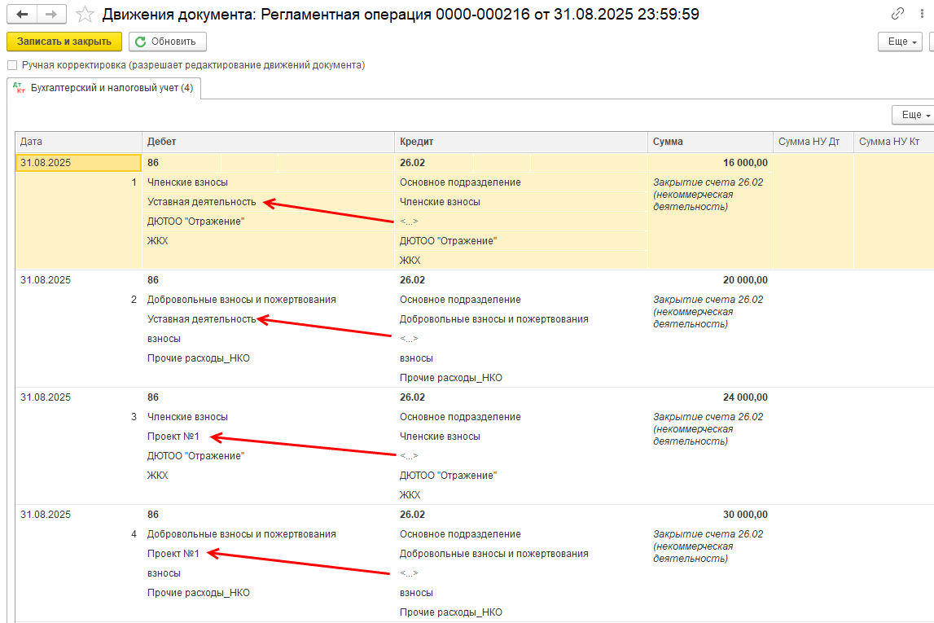The height and width of the screenshot is (623, 934).
Task: Enable the Ручная корректировка checkbox
Action: tap(12, 65)
